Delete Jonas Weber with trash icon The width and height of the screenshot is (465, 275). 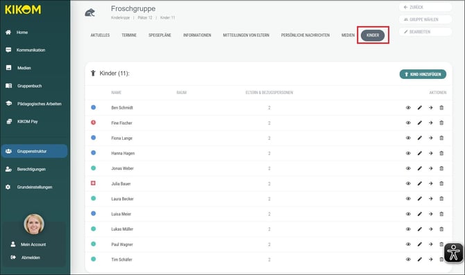(441, 168)
